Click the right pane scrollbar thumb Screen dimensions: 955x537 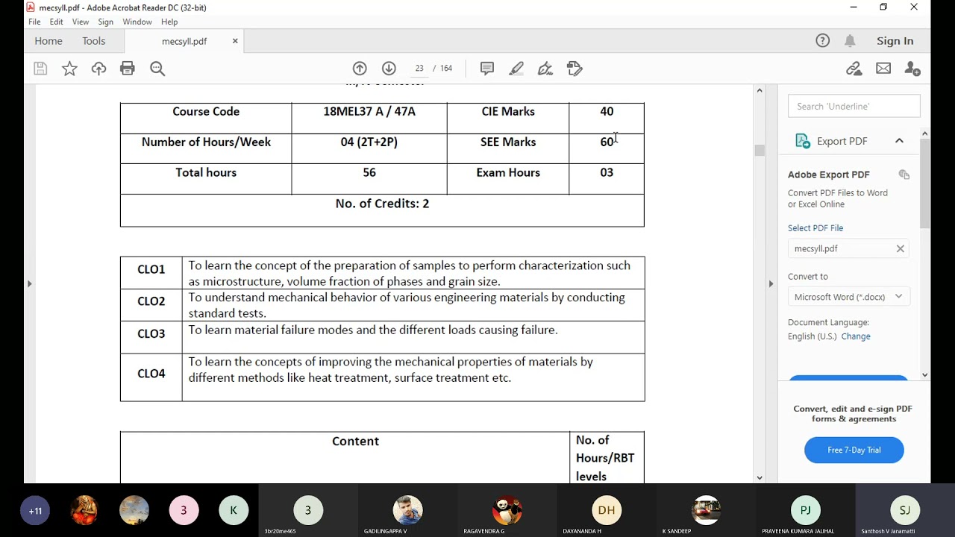pos(925,183)
